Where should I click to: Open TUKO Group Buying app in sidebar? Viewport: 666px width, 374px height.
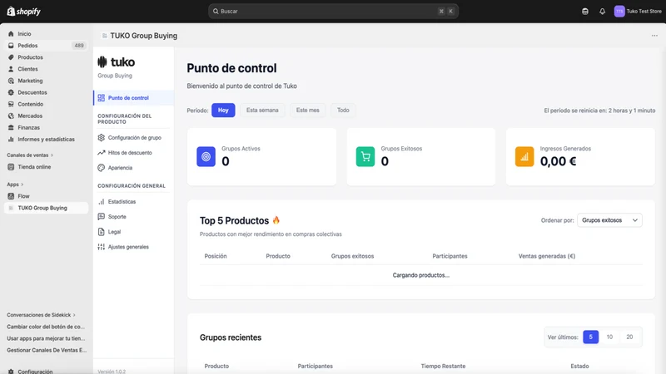coord(46,209)
